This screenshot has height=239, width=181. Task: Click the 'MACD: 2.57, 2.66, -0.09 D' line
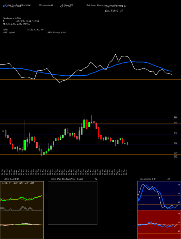click(16, 24)
